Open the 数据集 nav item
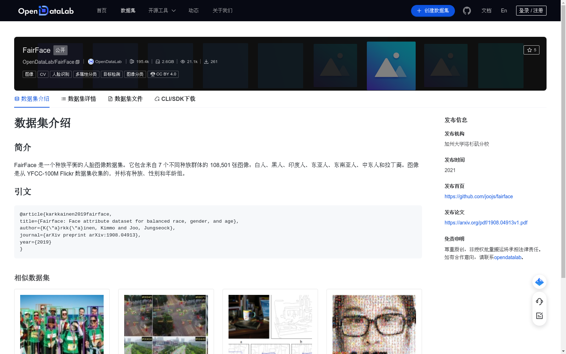The width and height of the screenshot is (566, 354). [x=128, y=11]
